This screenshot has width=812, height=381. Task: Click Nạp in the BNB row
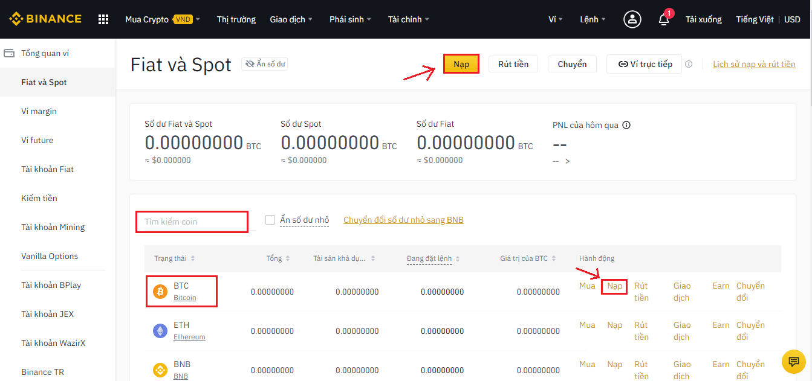click(615, 365)
